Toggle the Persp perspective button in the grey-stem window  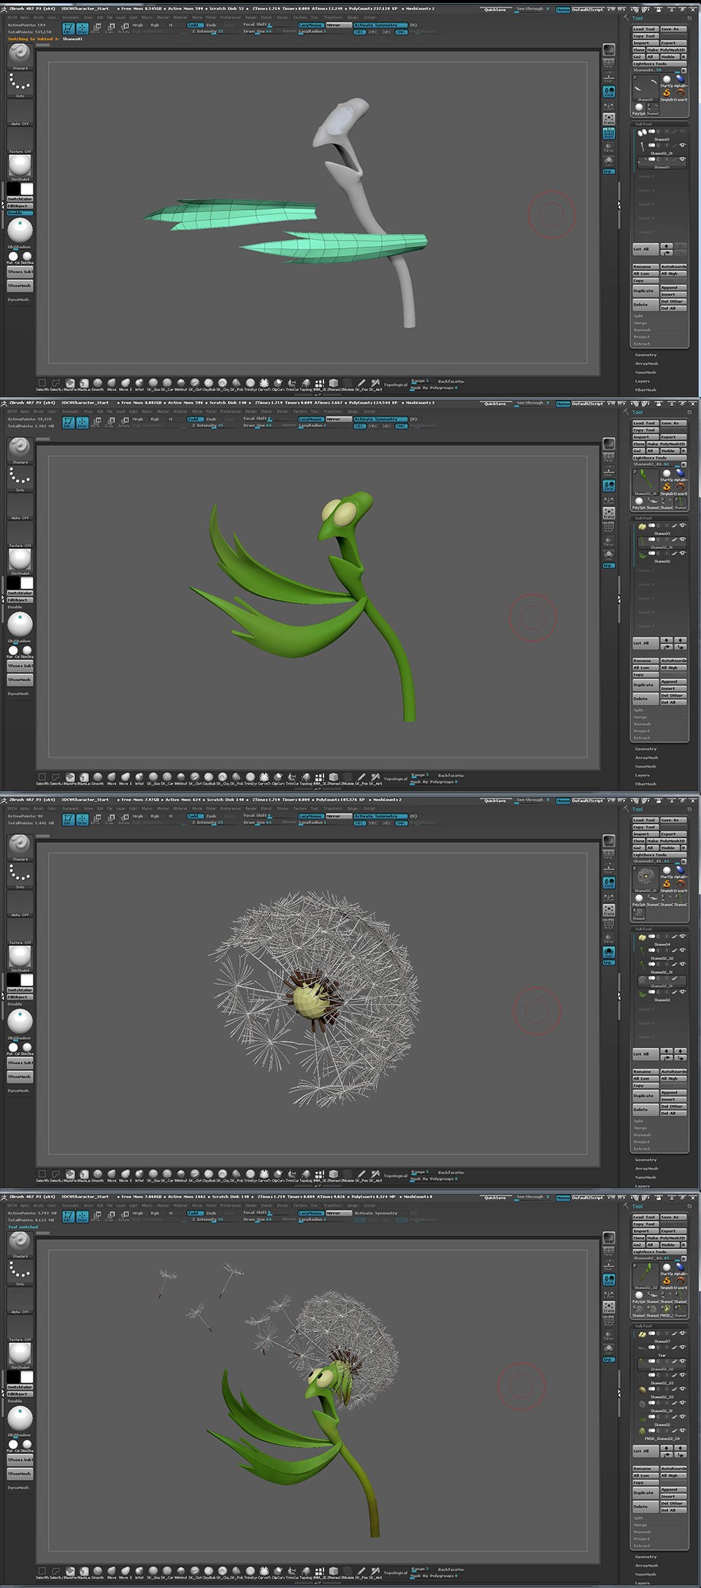(x=609, y=64)
